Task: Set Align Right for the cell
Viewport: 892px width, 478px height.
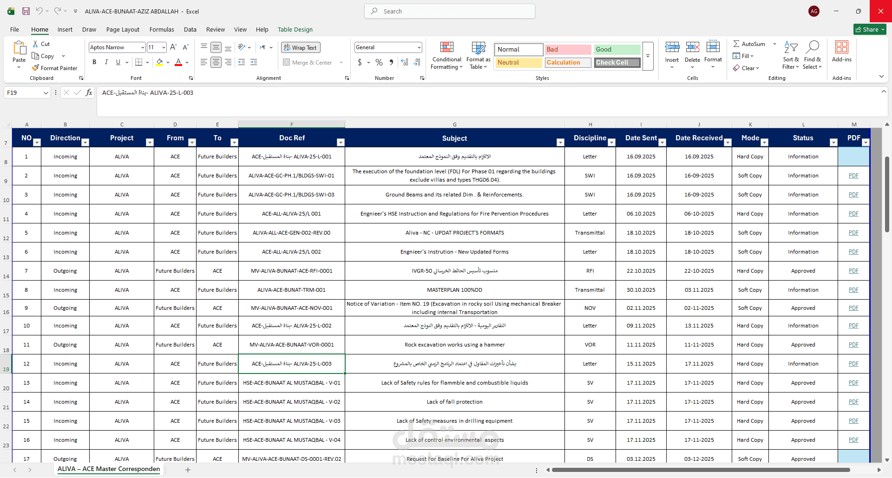Action: pyautogui.click(x=228, y=62)
